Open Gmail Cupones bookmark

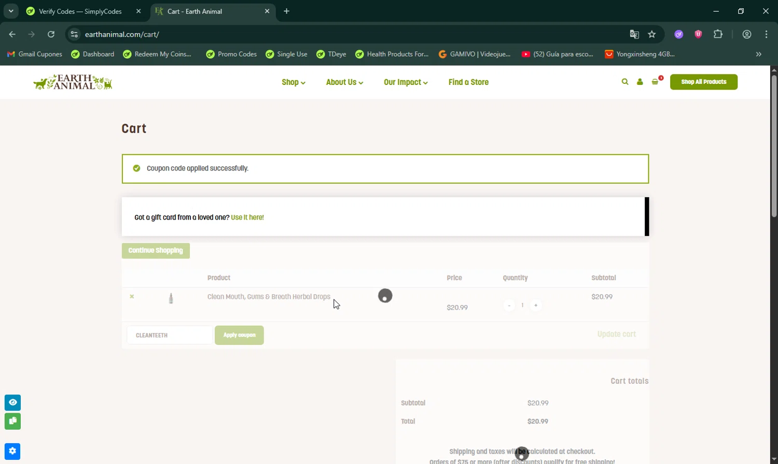coord(35,54)
